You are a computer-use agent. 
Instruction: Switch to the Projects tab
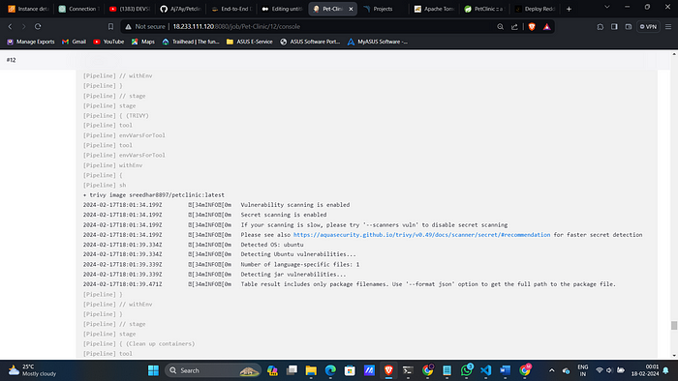(384, 9)
